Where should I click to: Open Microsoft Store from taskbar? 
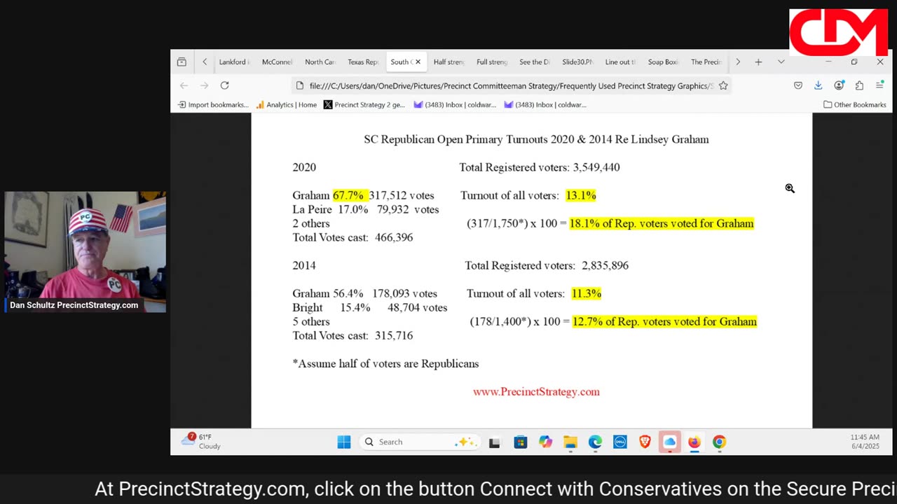[x=520, y=442]
